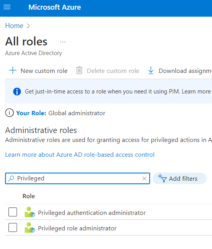Image resolution: width=212 pixels, height=249 pixels.
Task: Check the Privileged authentication administrator checkbox
Action: tap(13, 212)
